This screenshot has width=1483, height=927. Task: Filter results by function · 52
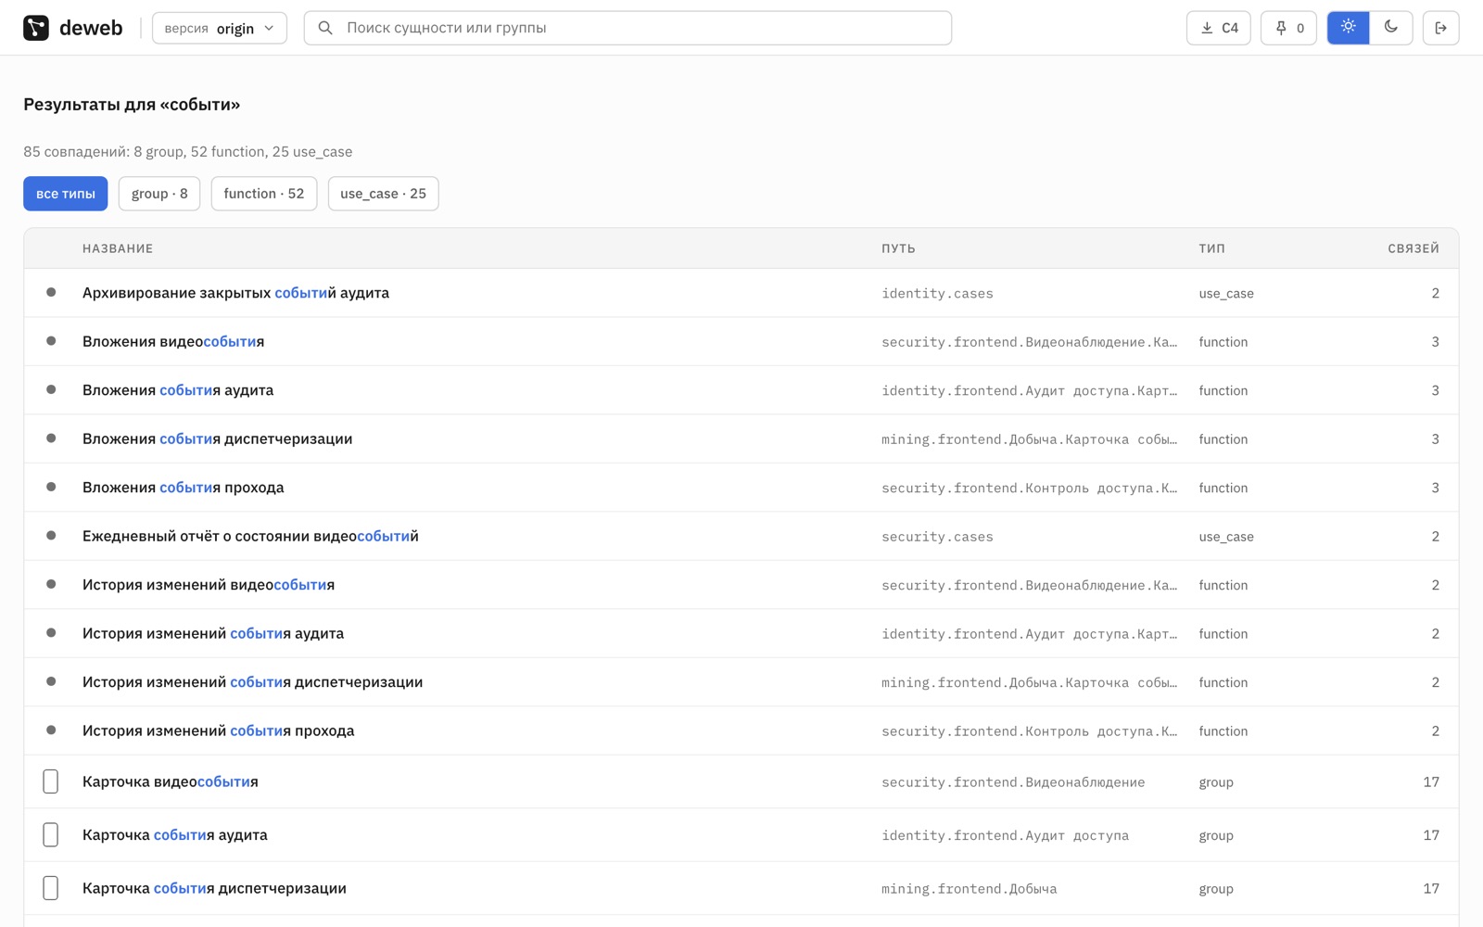point(264,194)
